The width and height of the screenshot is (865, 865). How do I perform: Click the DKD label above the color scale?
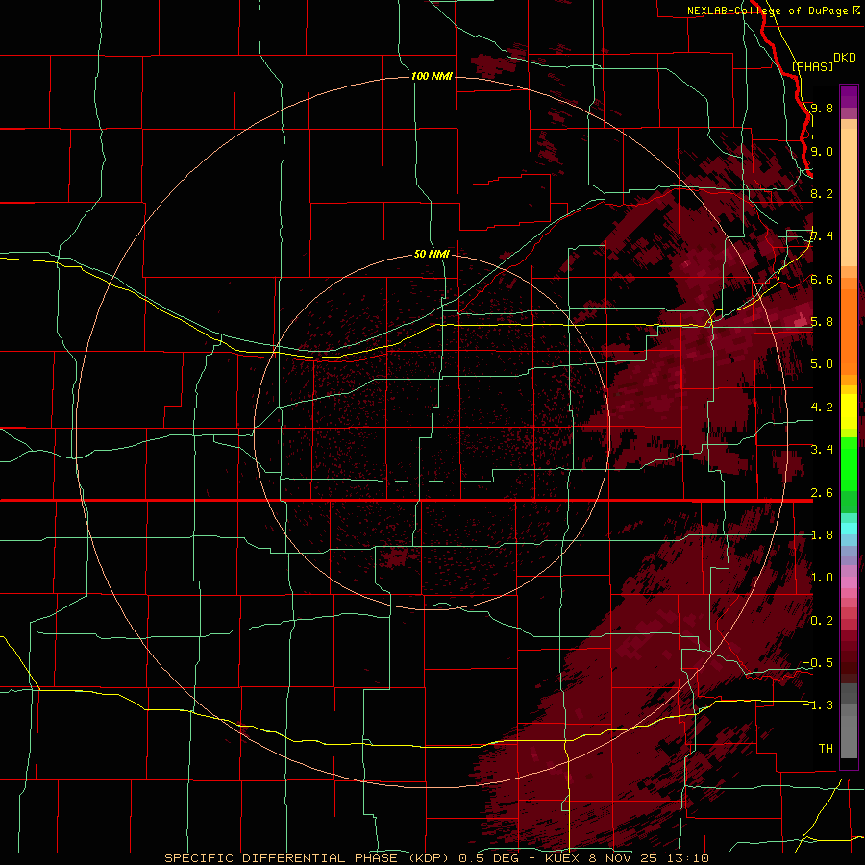tap(845, 58)
